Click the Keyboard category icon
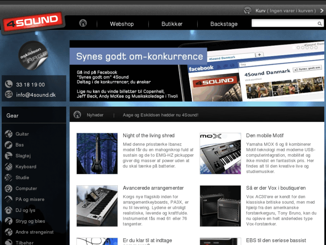The width and height of the screenshot is (326, 245). [x=9, y=167]
